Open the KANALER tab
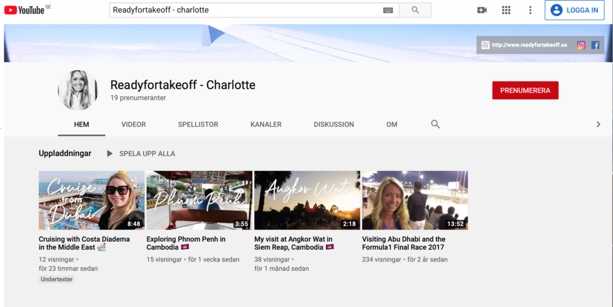The height and width of the screenshot is (307, 613). tap(266, 124)
